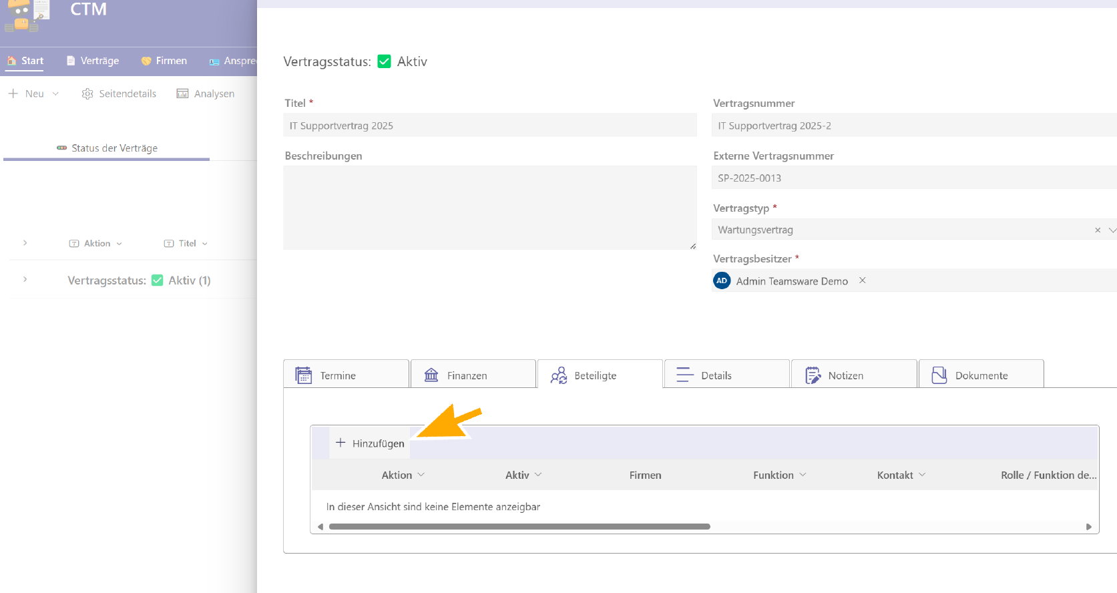Clear the Wartungsvertrag selection

pyautogui.click(x=1098, y=230)
